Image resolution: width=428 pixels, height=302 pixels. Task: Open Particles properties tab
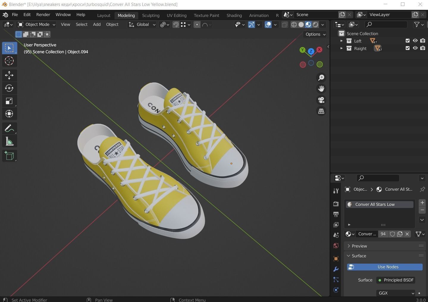pyautogui.click(x=336, y=279)
